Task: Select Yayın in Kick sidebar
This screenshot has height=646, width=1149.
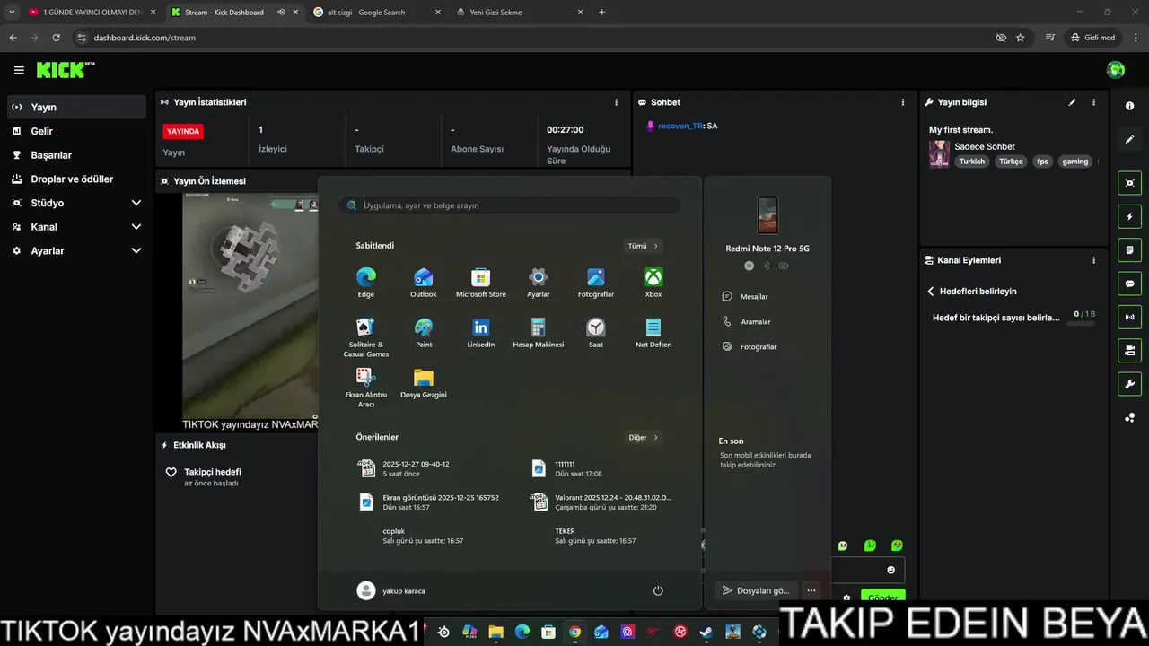Action: pyautogui.click(x=76, y=107)
